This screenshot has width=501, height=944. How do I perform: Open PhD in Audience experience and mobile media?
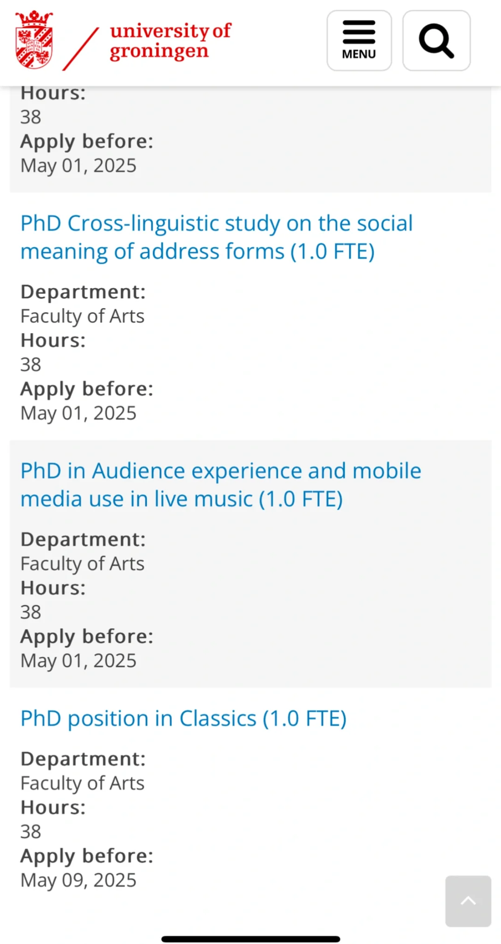coord(221,485)
